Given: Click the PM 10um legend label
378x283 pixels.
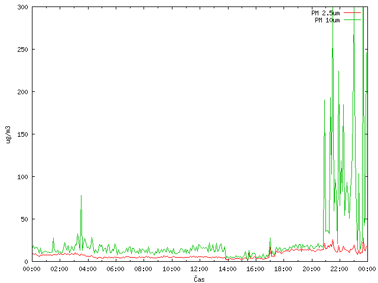Looking at the screenshot, I should tap(327, 20).
